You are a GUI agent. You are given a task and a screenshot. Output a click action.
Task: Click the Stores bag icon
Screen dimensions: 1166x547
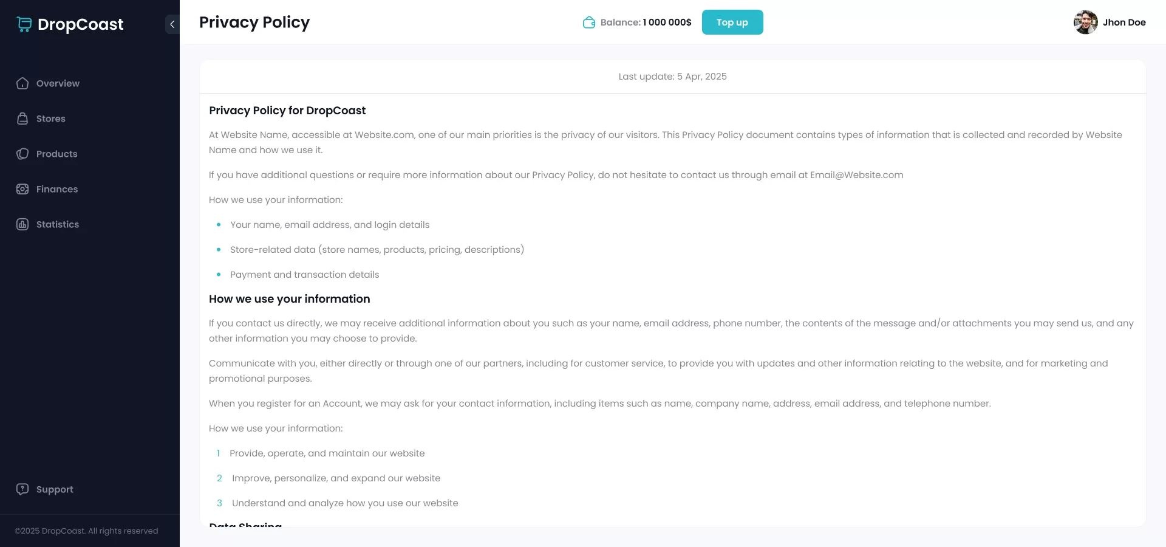click(22, 119)
